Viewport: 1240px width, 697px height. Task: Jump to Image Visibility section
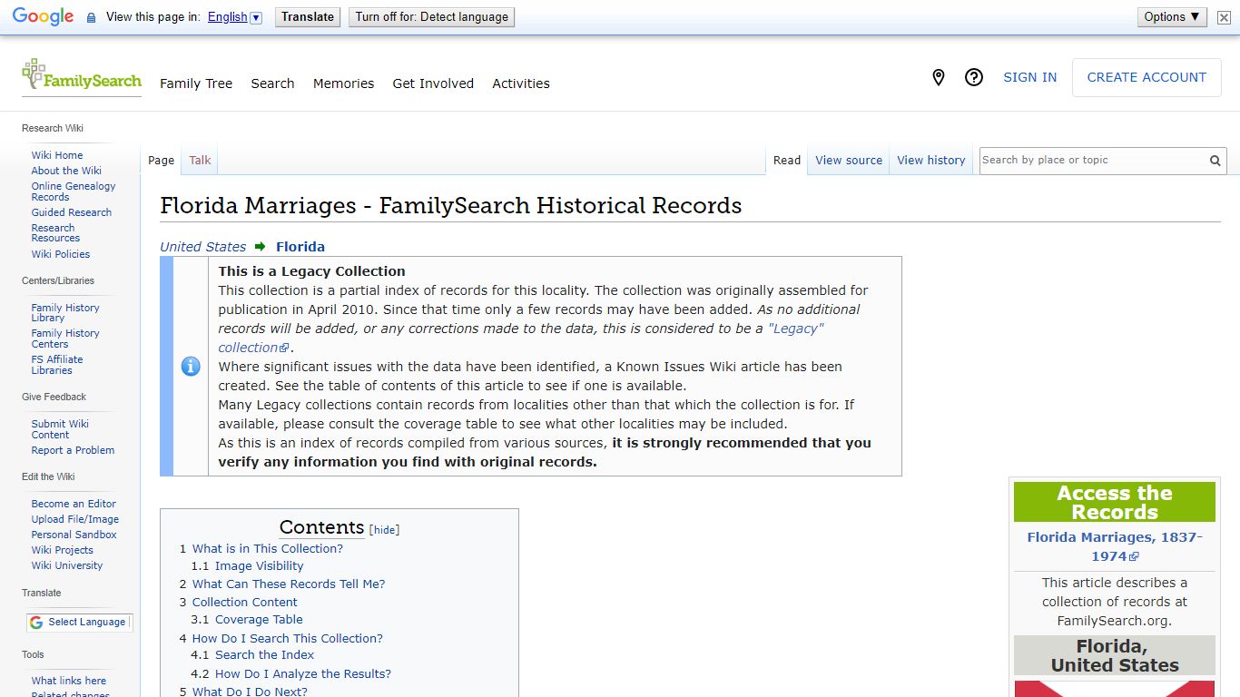259,566
